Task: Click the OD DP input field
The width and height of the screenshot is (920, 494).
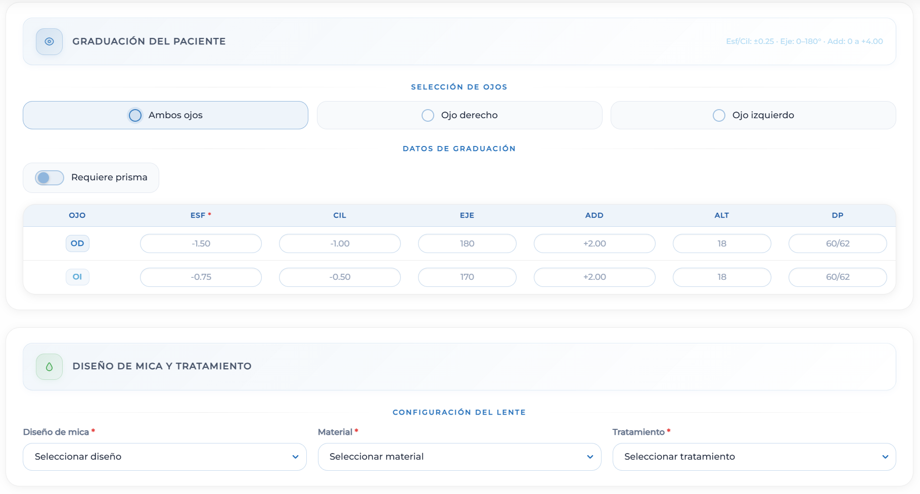Action: click(x=838, y=243)
